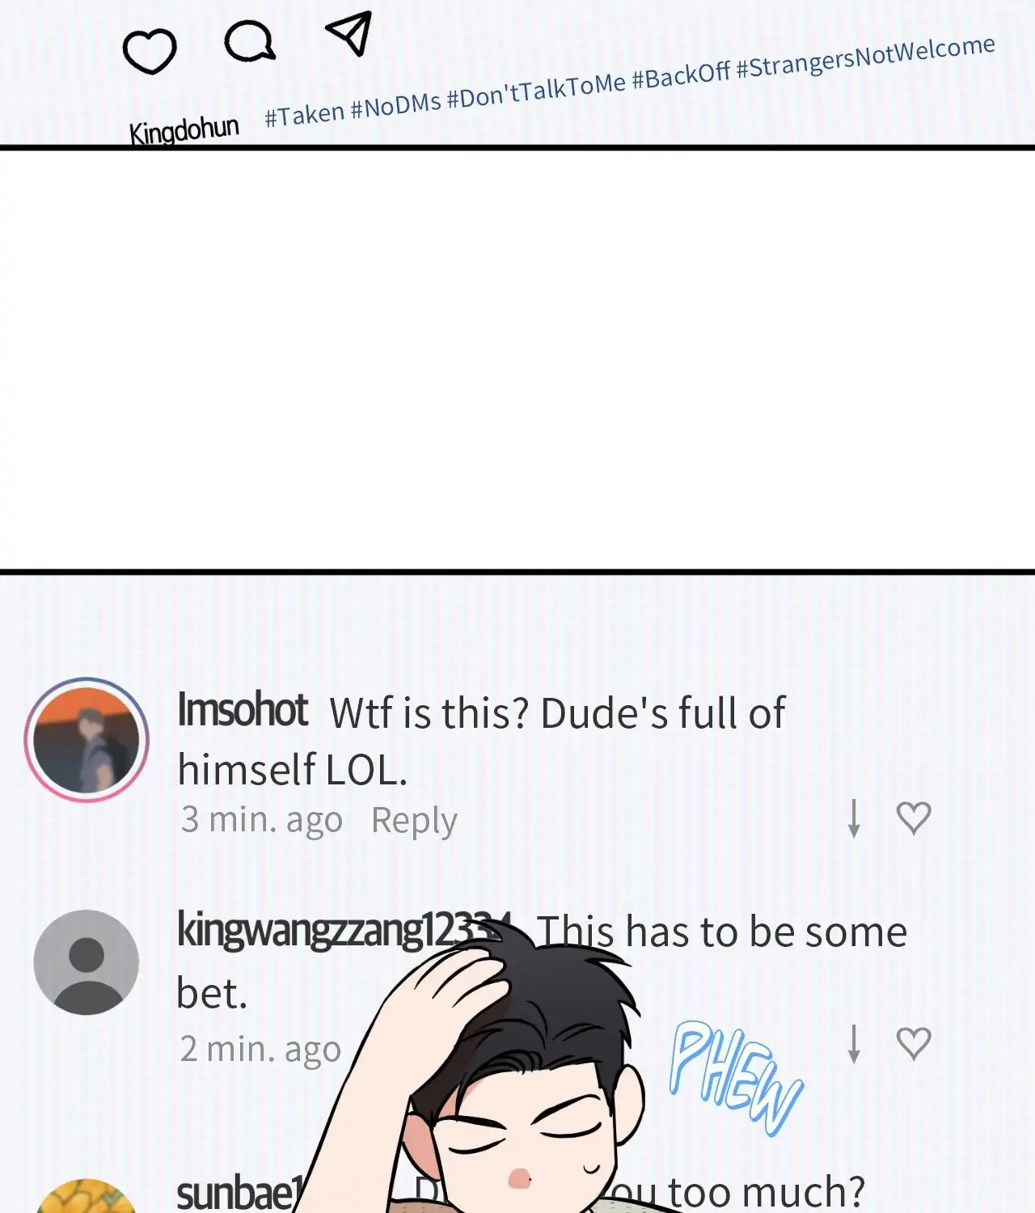Open the Imsohot commenter username
Viewport: 1035px width, 1213px height.
243,709
